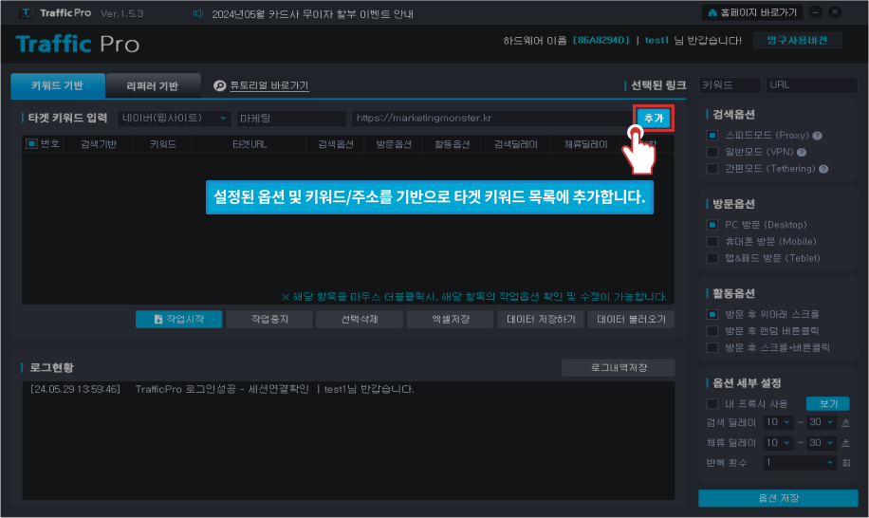The height and width of the screenshot is (518, 869).
Task: Click the target URL field with marketingmonster.kr
Action: point(491,118)
